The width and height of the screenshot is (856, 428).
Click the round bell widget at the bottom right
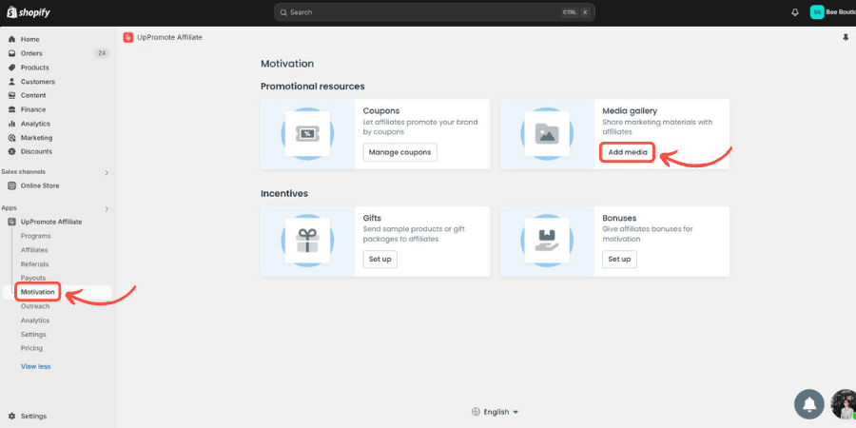[x=809, y=404]
